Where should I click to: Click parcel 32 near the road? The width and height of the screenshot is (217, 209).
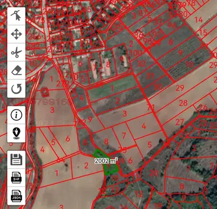pos(141,64)
